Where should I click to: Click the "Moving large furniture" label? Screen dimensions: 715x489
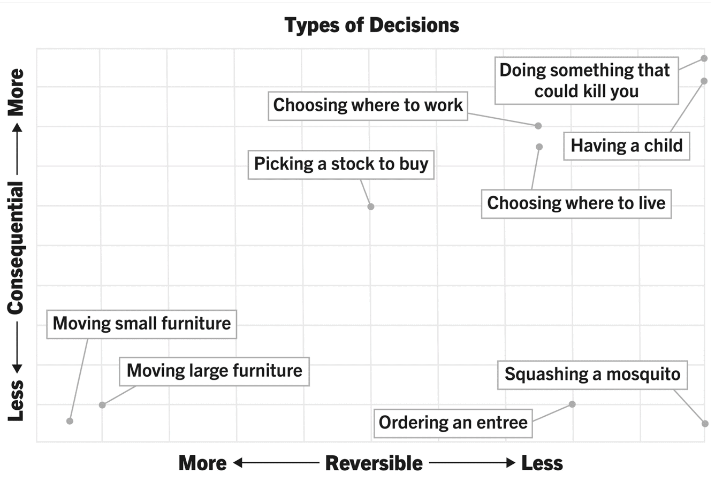pyautogui.click(x=214, y=371)
